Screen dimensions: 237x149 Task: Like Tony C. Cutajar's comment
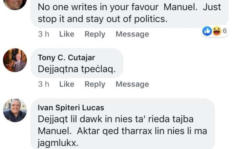[67, 84]
